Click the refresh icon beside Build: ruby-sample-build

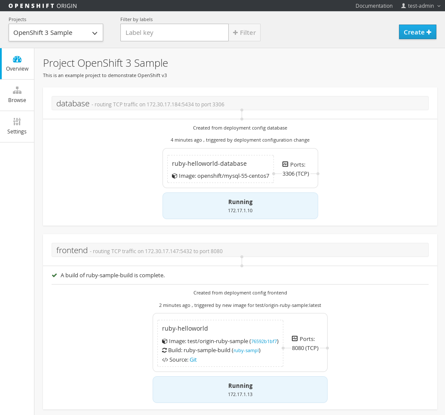pos(164,350)
